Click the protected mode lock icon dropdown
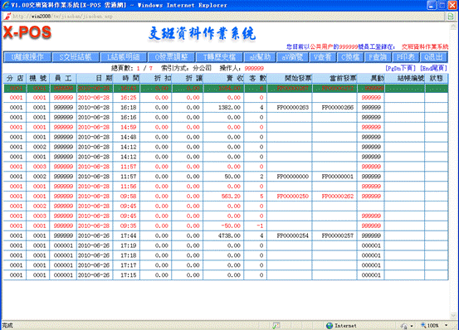 coord(407,326)
